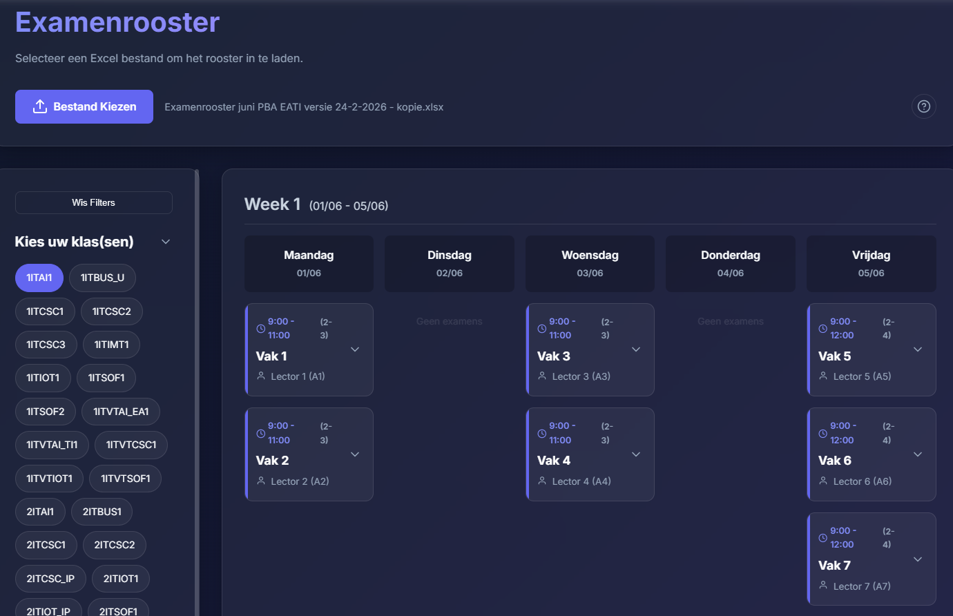
Task: Click the Vak 6 title text
Action: point(835,461)
